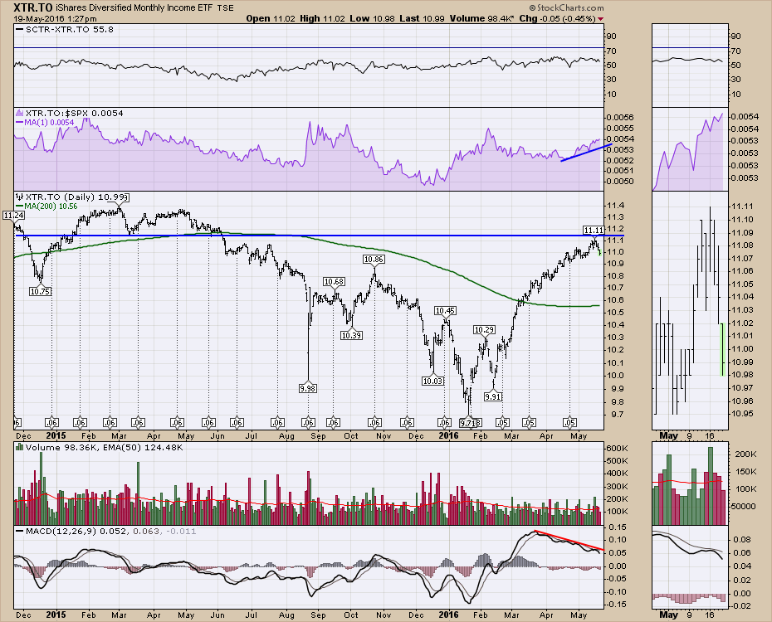Click the 10.68 price label
The image size is (772, 622).
334,281
